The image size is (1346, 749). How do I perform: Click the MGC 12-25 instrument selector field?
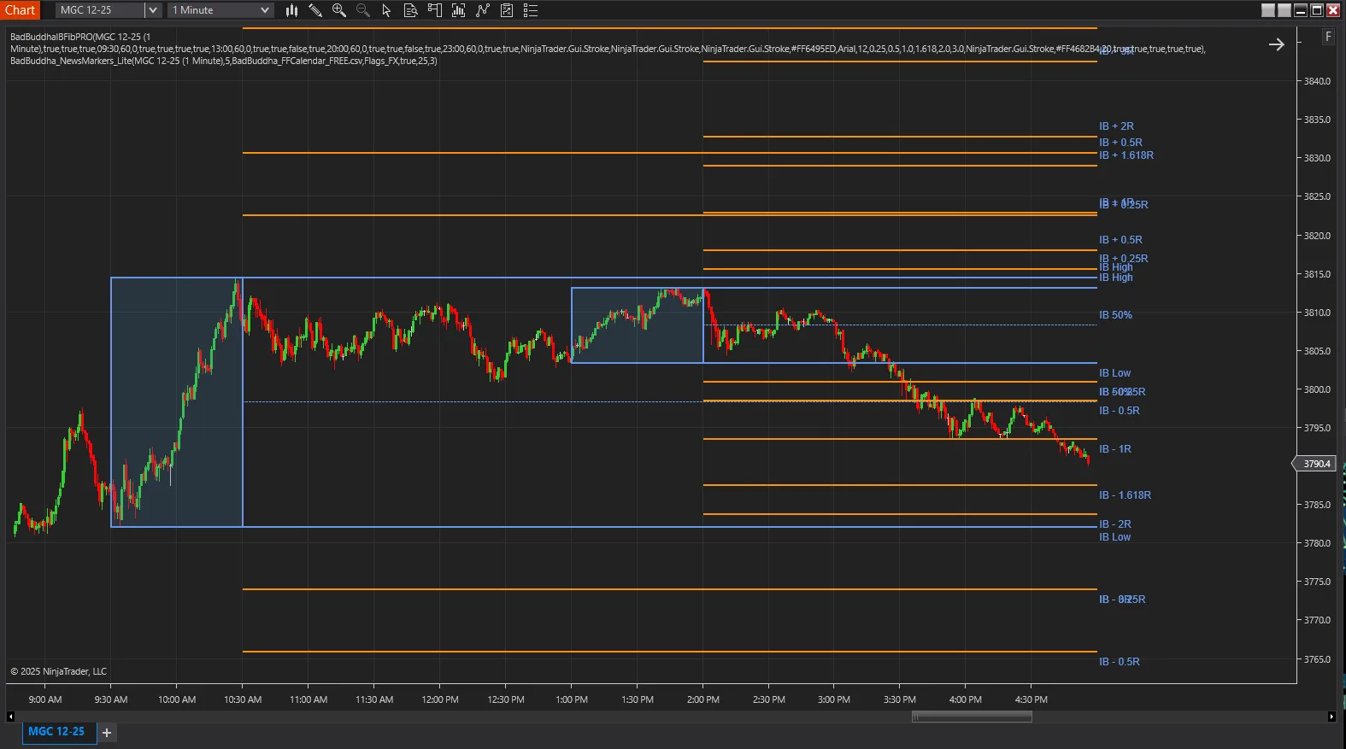[101, 10]
